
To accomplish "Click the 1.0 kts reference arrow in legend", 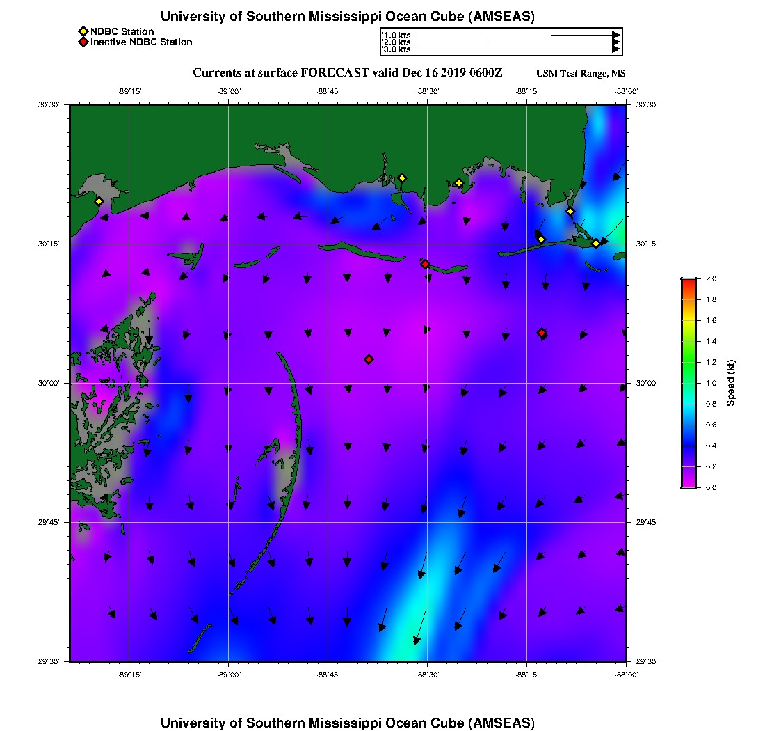I will click(x=584, y=35).
